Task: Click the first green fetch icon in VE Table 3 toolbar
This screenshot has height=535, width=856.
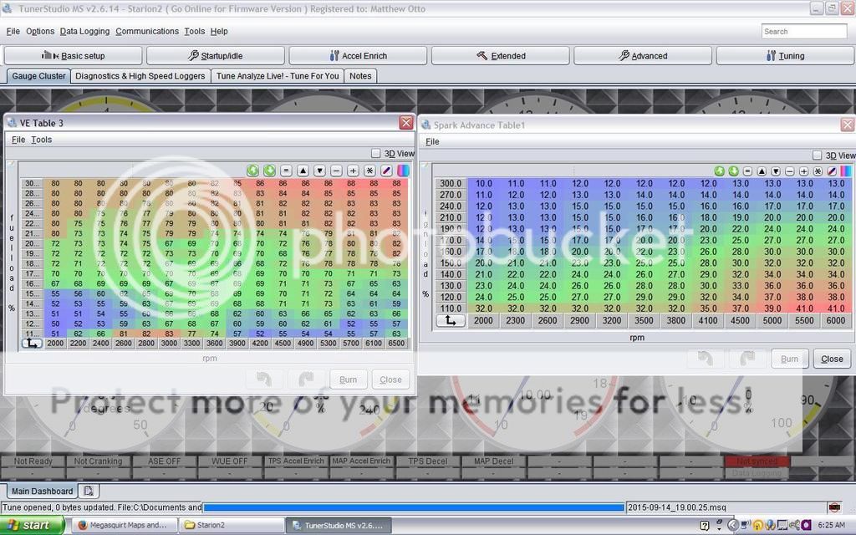Action: click(252, 171)
